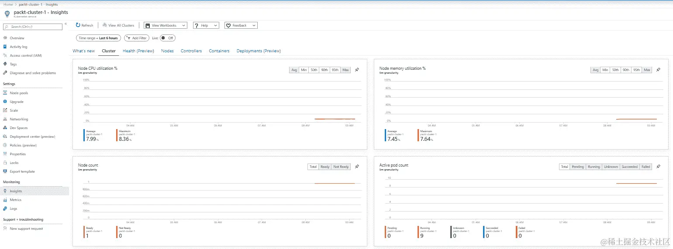This screenshot has height=249, width=673.
Task: Toggle 50th on Node memory chart
Action: point(615,70)
